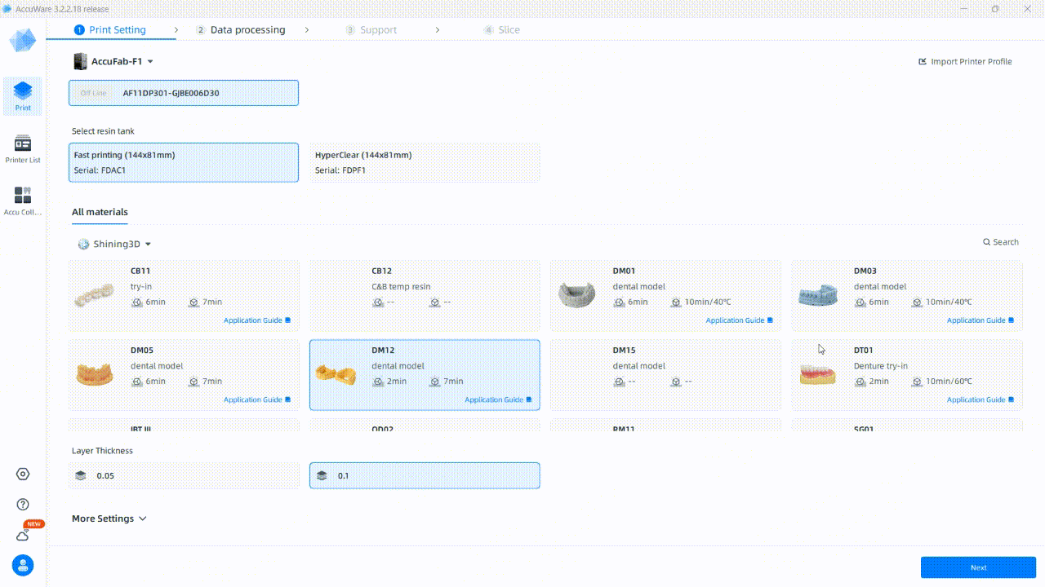Screen dimensions: 1045x587
Task: Click the DT01 wash time icon
Action: pyautogui.click(x=860, y=381)
